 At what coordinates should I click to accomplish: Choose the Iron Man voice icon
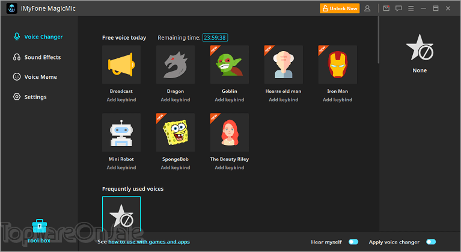[x=338, y=65]
